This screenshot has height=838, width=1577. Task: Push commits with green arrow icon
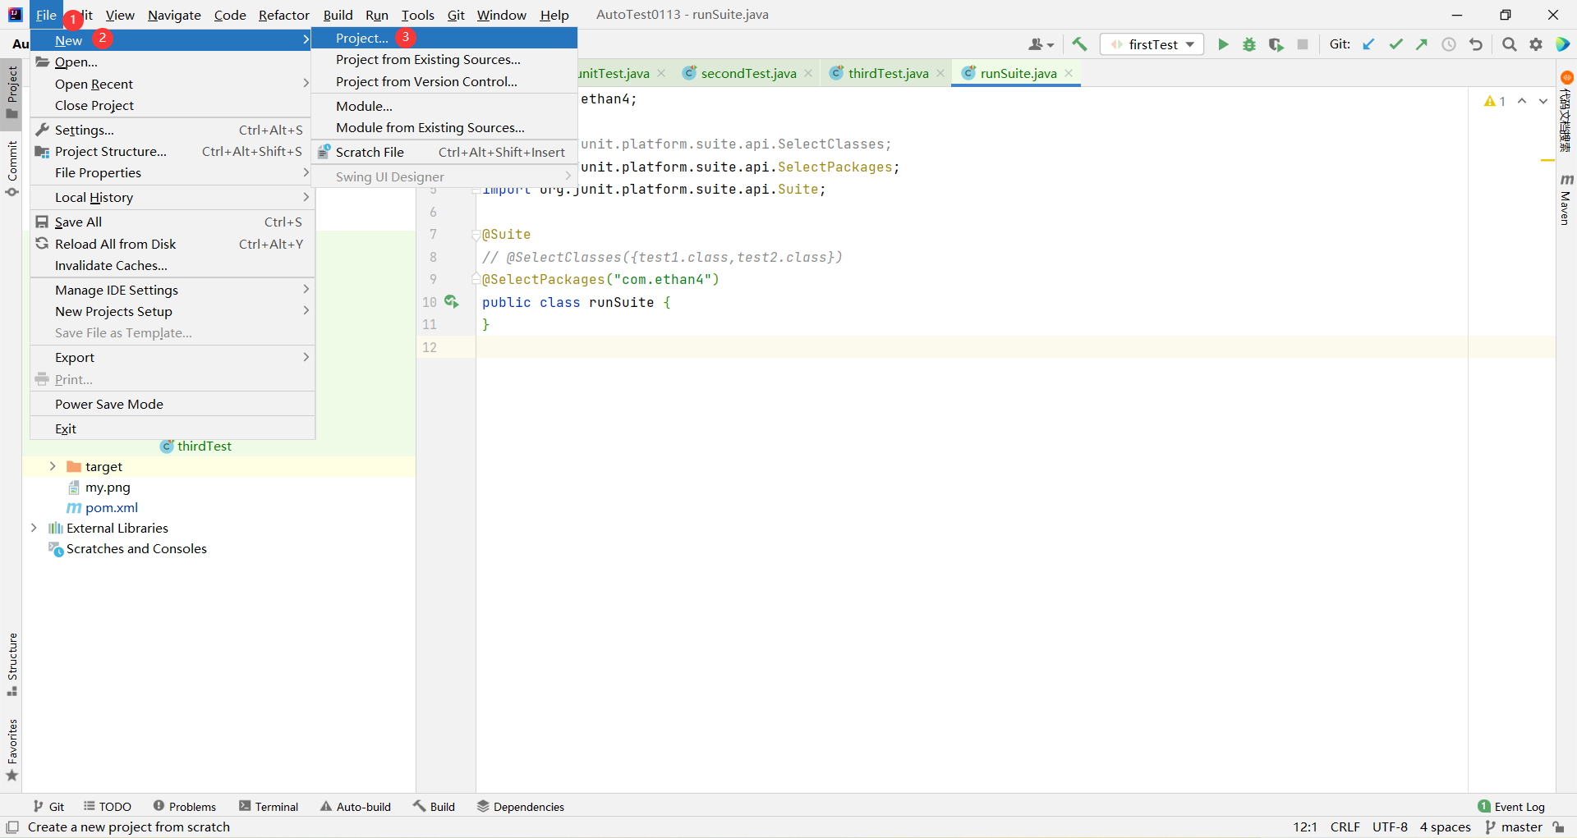[x=1422, y=44]
